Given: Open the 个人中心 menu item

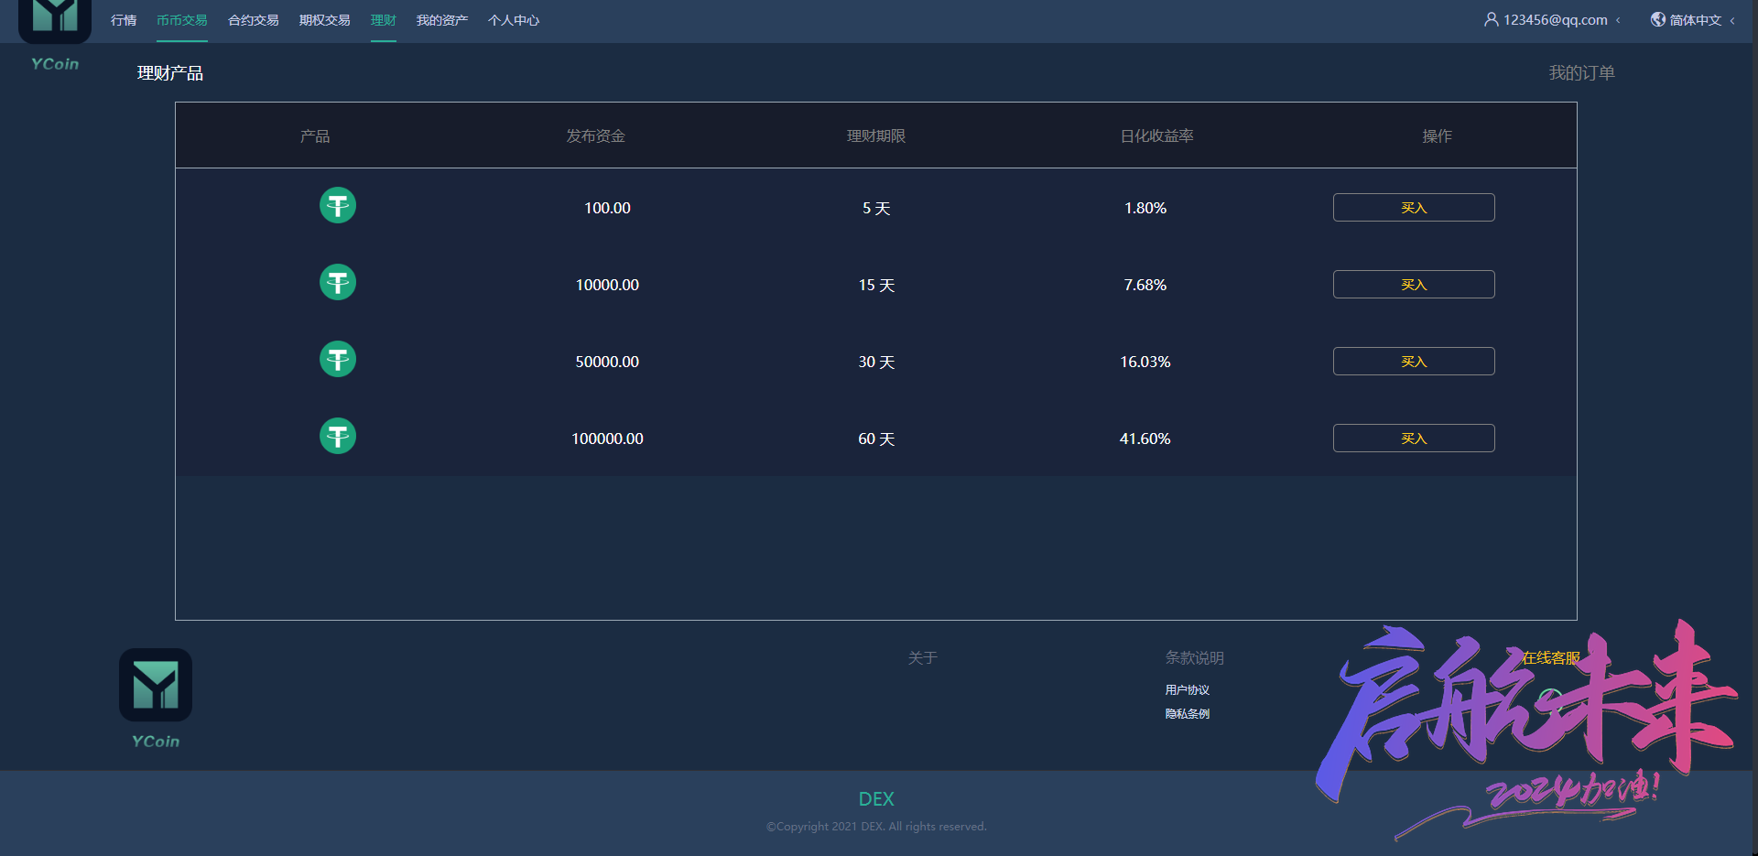Looking at the screenshot, I should pos(513,20).
